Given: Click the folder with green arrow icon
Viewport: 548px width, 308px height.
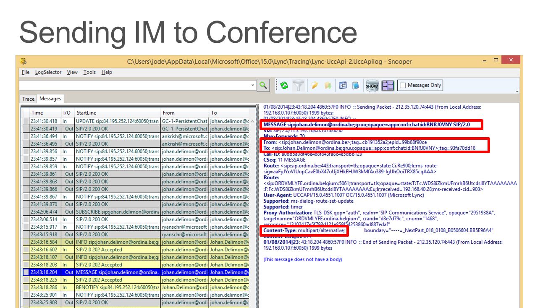Looking at the screenshot, I should [328, 86].
